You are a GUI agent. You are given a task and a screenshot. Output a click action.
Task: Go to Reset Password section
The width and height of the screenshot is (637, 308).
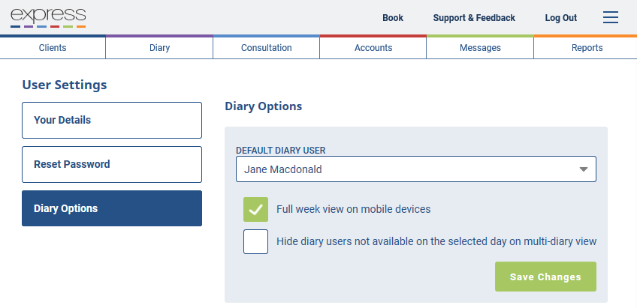click(112, 164)
